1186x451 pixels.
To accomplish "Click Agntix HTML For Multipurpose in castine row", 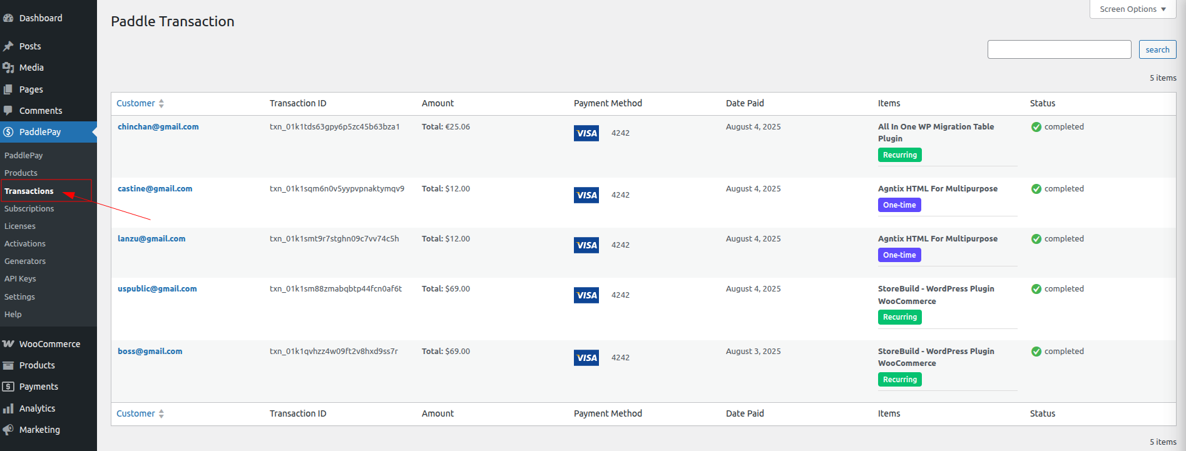I will (938, 188).
